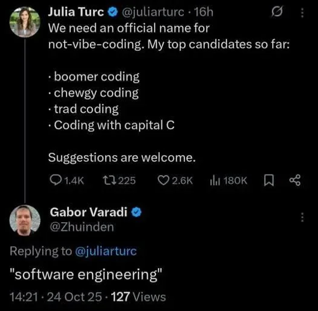Open Gabor Varadi's profile picture
318x311 pixels.
coord(25,220)
